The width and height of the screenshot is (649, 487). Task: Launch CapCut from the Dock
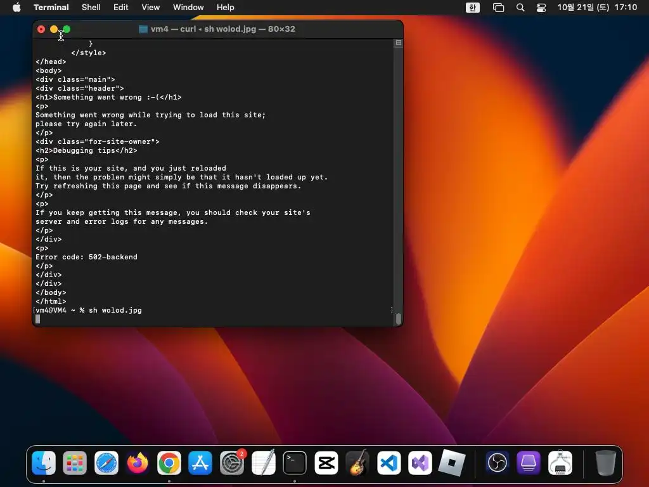[326, 462]
